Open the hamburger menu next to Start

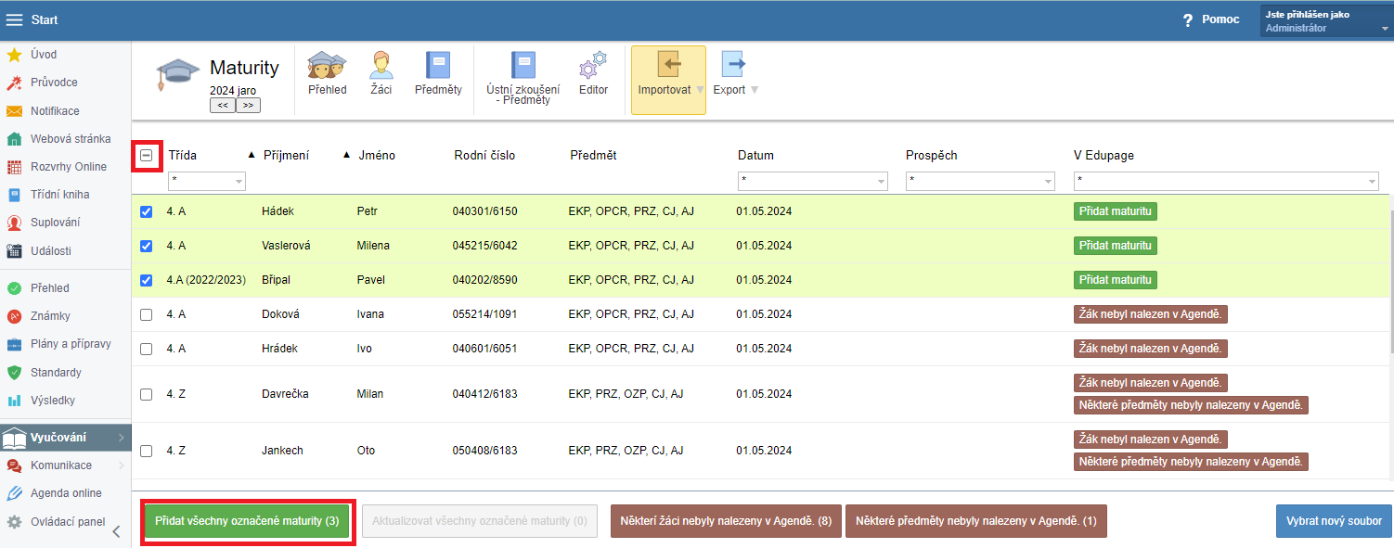click(x=15, y=19)
